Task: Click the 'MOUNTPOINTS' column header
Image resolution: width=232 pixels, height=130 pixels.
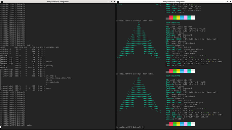Action: tap(52, 47)
